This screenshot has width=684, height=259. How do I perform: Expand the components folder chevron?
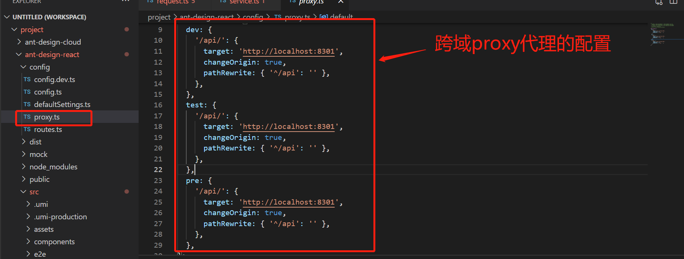pos(28,242)
